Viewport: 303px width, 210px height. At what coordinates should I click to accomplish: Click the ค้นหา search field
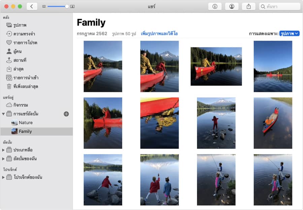click(x=279, y=6)
